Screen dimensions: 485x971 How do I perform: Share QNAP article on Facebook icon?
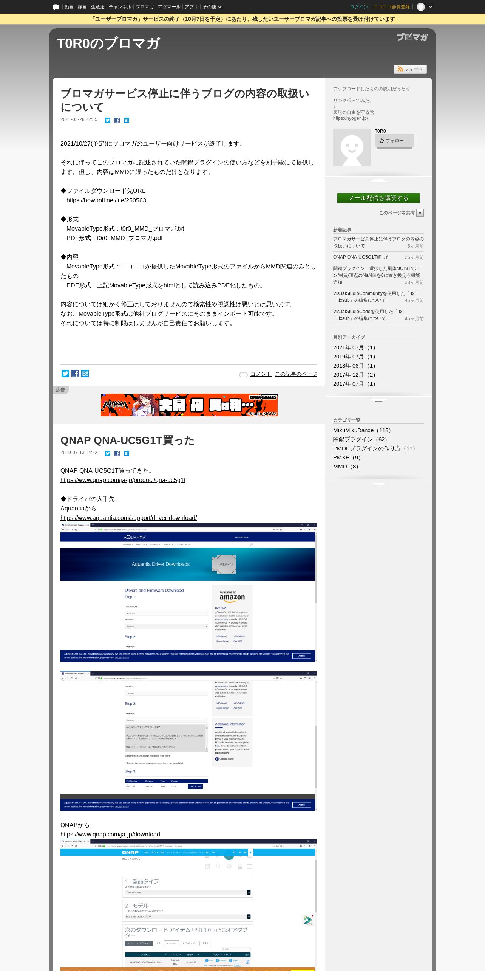point(117,453)
